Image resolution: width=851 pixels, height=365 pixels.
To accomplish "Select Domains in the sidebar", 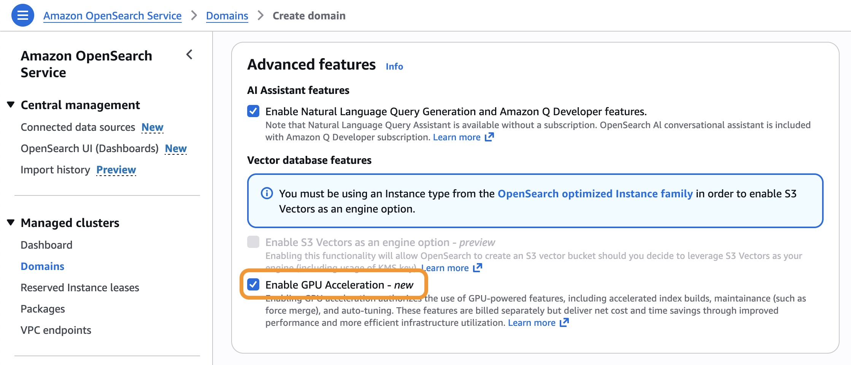I will click(x=42, y=266).
